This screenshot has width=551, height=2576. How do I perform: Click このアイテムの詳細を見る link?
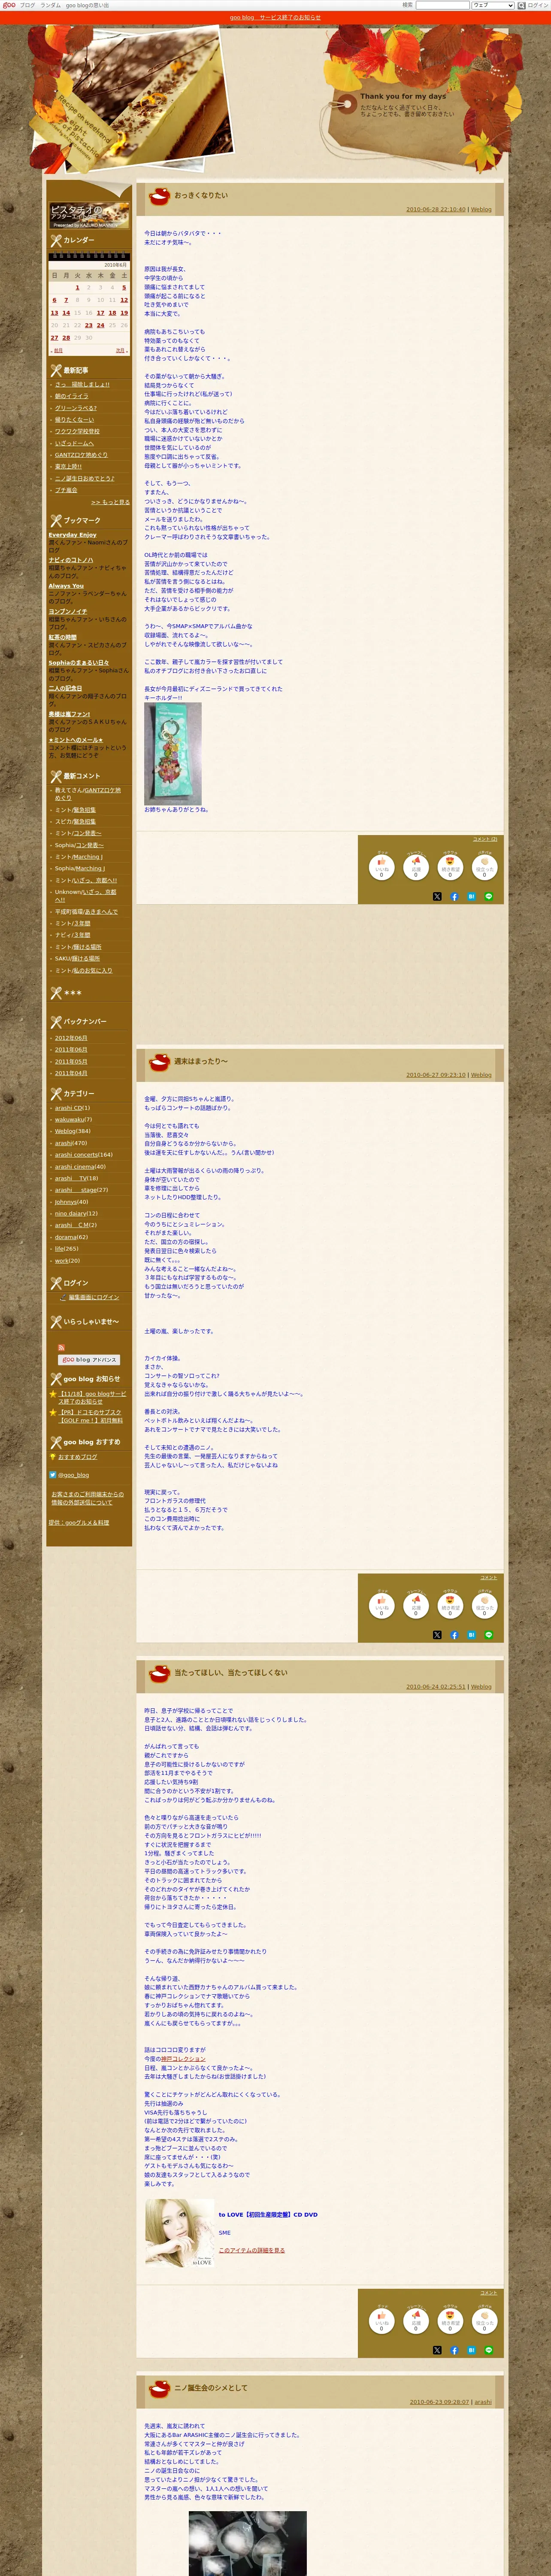252,2250
